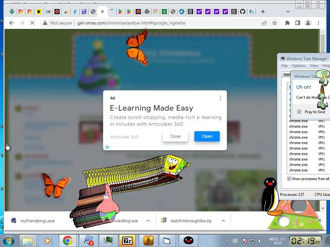The height and width of the screenshot is (247, 330).
Task: Click the taskbar clock
Action: 306,241
